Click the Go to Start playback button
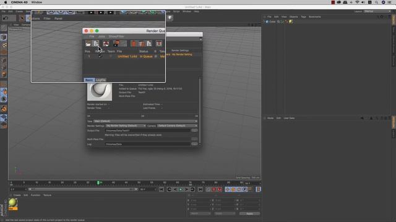This screenshot has height=222, width=396. [x=161, y=189]
